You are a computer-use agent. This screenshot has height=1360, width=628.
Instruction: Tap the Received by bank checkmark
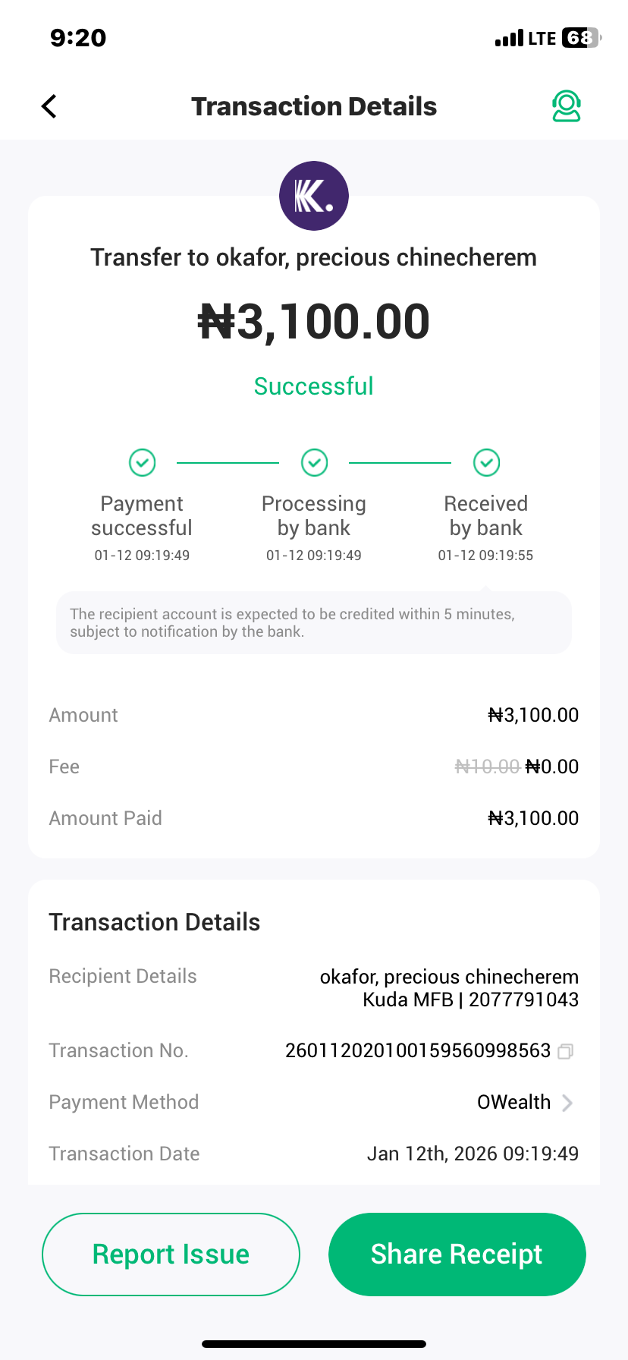[x=486, y=462]
